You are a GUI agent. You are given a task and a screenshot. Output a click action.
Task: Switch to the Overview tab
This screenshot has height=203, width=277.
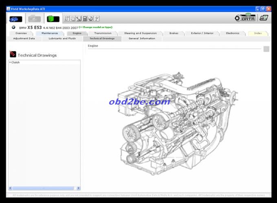point(21,33)
